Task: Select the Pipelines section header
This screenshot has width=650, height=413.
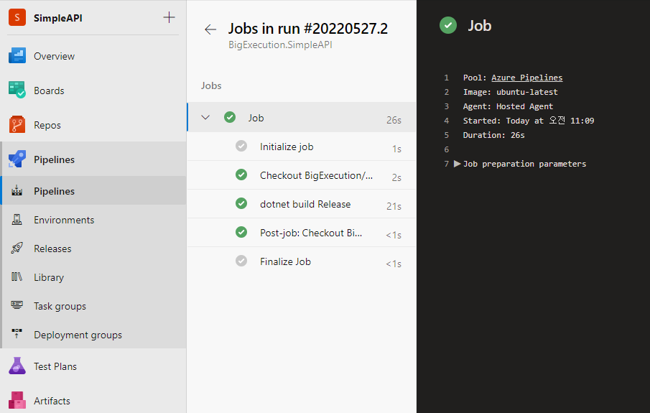Action: click(93, 159)
